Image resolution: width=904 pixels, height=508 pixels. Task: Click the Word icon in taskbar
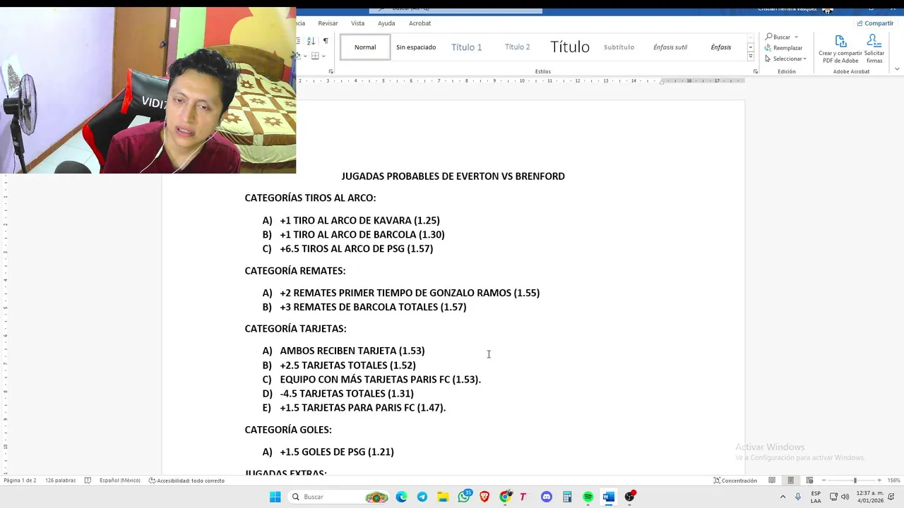609,497
